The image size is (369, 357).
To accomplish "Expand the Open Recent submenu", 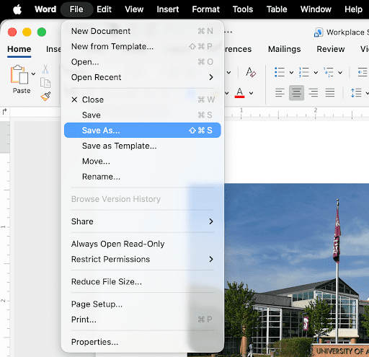I will 143,77.
